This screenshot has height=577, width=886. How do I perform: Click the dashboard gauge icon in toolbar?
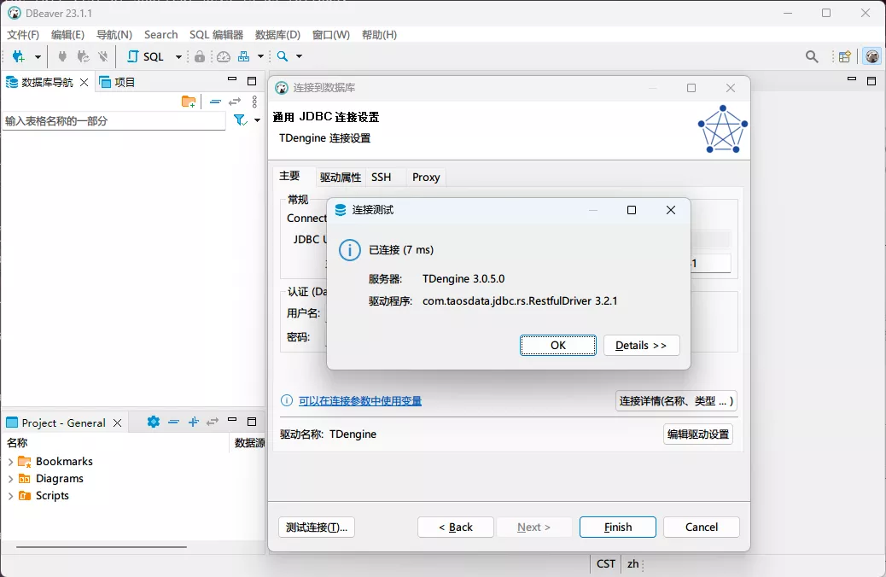tap(224, 56)
